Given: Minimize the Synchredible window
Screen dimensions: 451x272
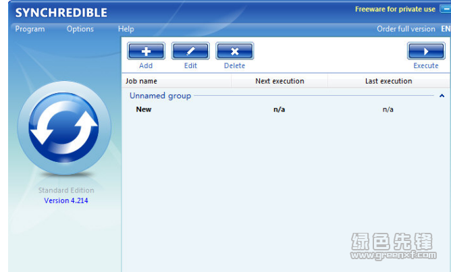Looking at the screenshot, I should point(445,9).
